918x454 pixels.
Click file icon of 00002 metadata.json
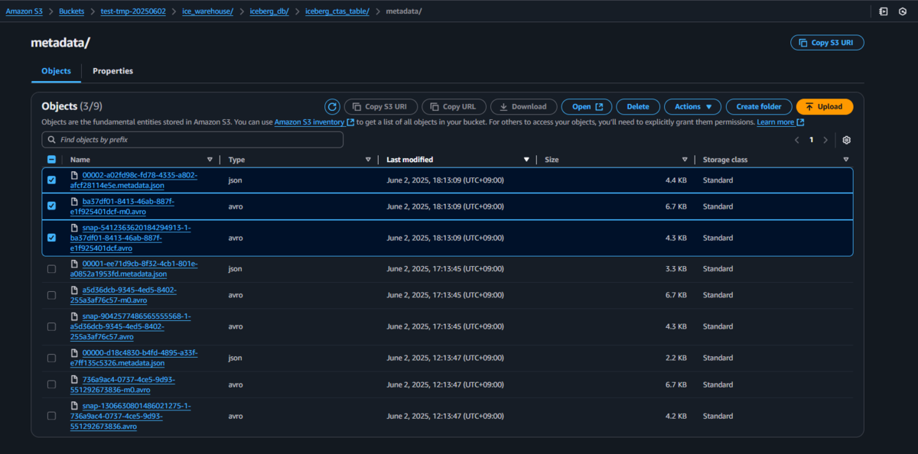[x=75, y=176]
